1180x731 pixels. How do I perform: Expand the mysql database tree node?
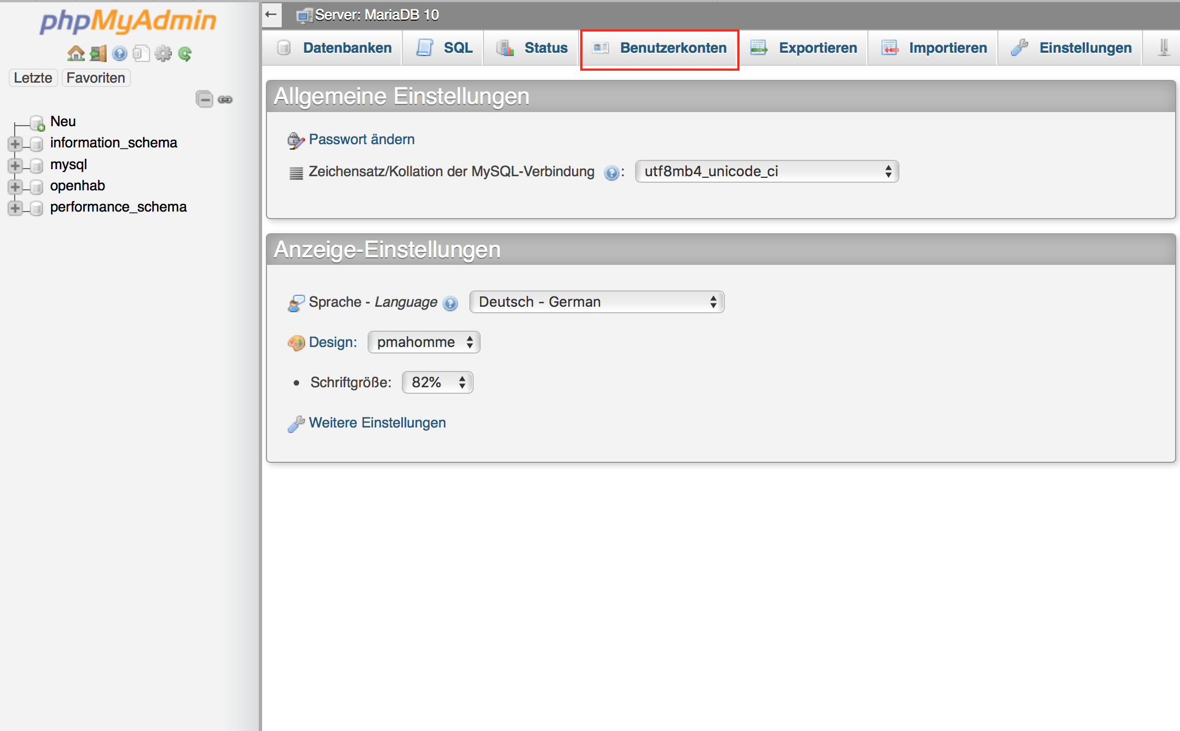[15, 165]
